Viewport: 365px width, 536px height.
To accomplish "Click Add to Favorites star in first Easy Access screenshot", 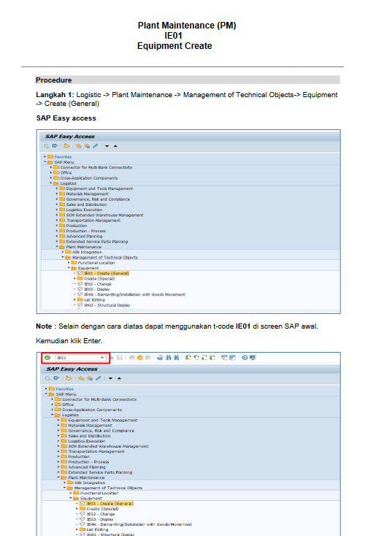I will [x=79, y=146].
